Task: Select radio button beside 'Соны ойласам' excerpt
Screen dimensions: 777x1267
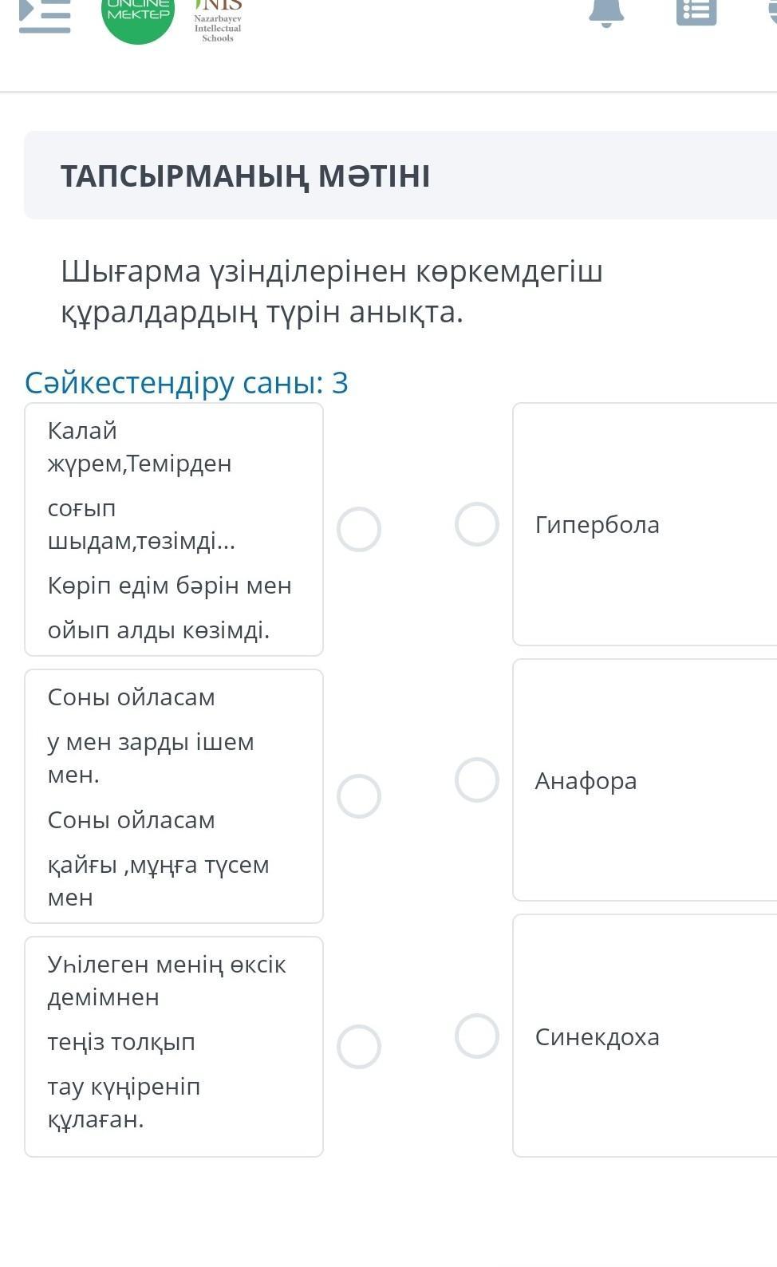Action: coord(359,796)
